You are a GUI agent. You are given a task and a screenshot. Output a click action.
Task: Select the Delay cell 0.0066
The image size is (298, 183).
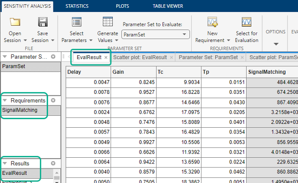coord(88,152)
